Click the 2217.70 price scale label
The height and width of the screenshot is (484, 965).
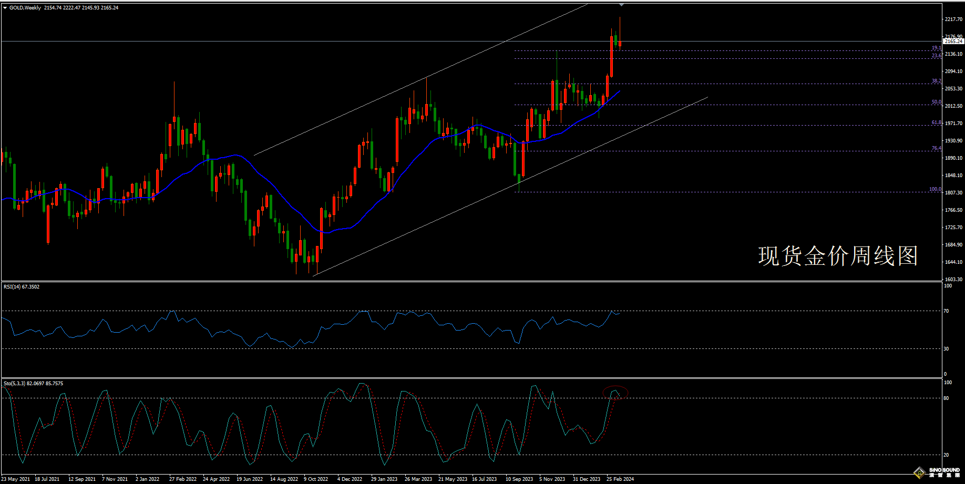pyautogui.click(x=953, y=19)
